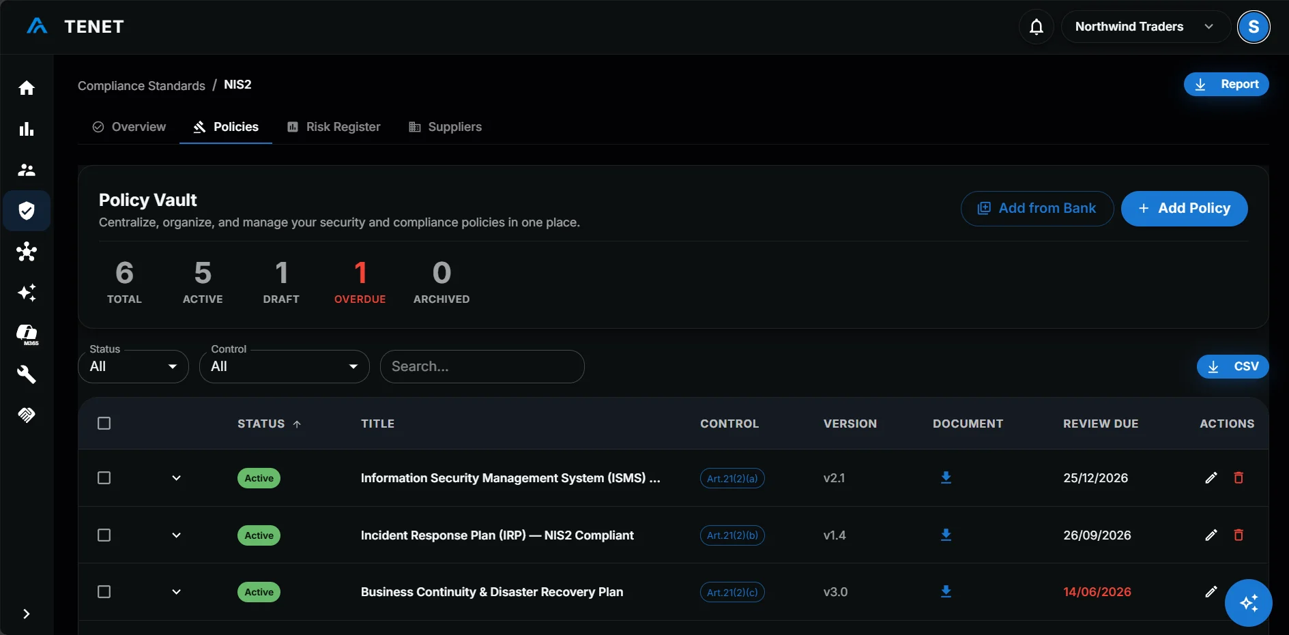The image size is (1289, 635).
Task: Click the Art.21(2)(c) control chip
Action: click(x=732, y=592)
